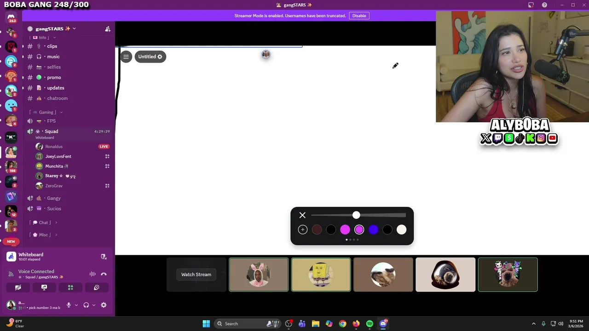Open Spotify from the taskbar
Viewport: 589px width, 331px height.
[370, 324]
